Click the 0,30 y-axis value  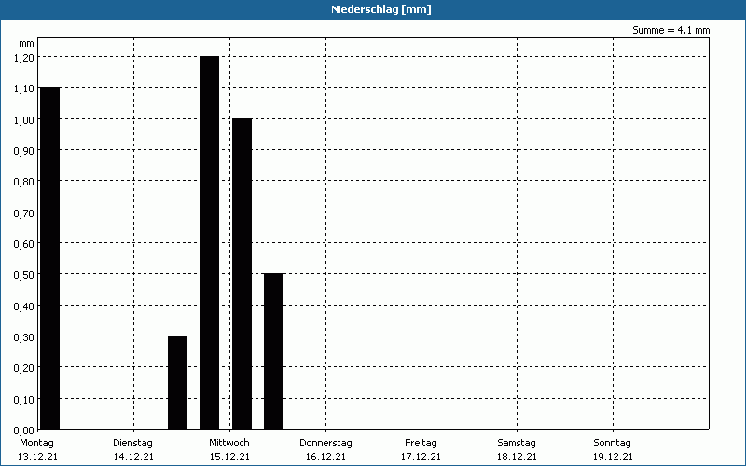click(x=23, y=336)
